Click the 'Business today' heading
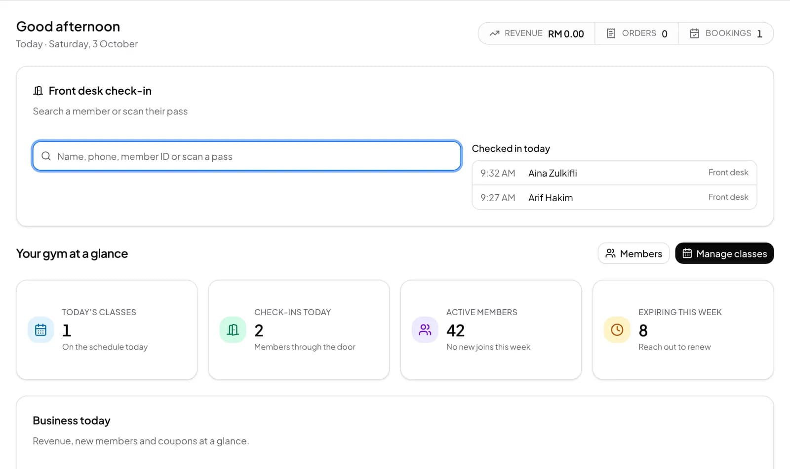Viewport: 790px width, 469px height. click(72, 420)
